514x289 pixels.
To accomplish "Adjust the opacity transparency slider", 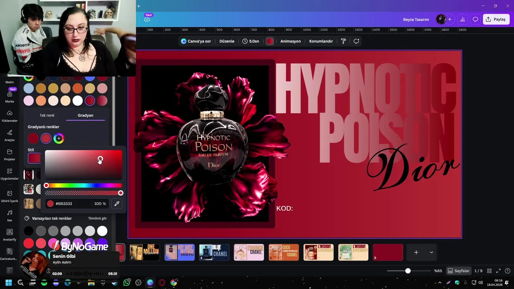I will pyautogui.click(x=84, y=193).
